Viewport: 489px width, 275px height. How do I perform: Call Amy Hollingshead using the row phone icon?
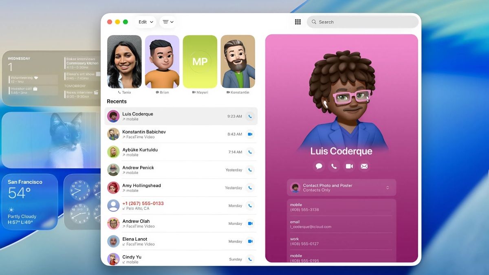[x=250, y=188]
